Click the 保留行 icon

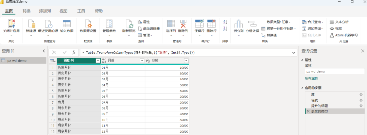coord(199,24)
